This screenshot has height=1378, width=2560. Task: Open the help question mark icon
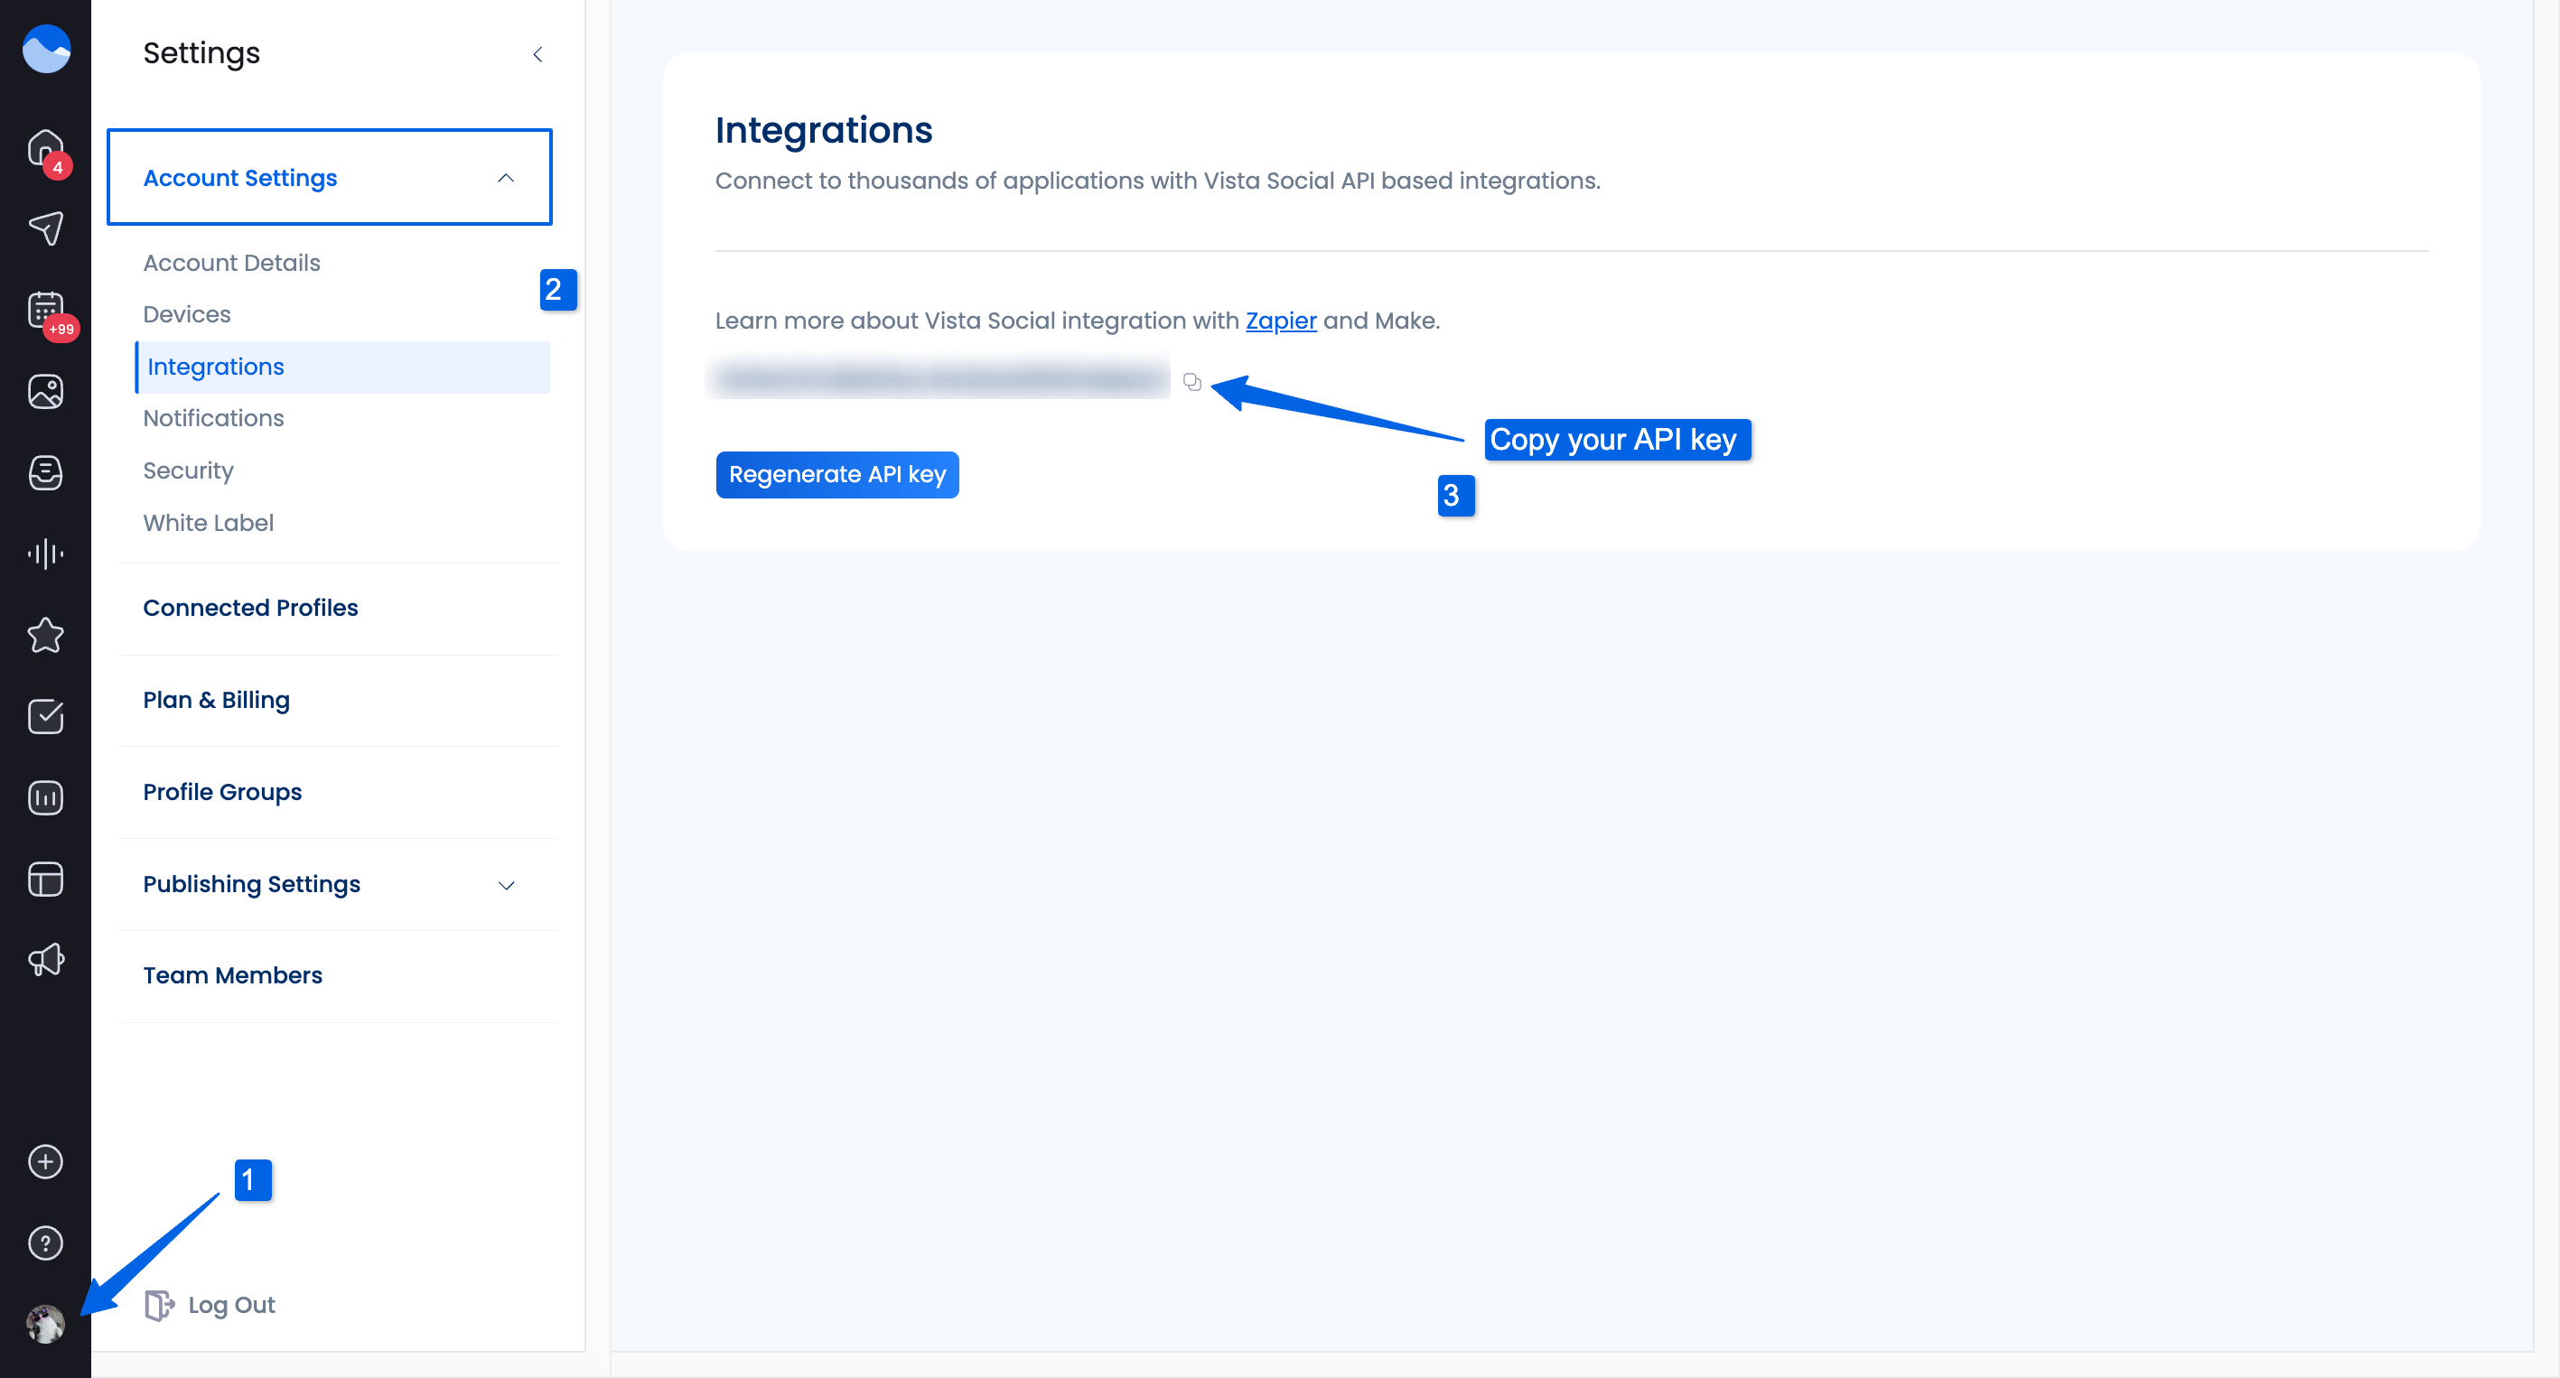pos(46,1243)
